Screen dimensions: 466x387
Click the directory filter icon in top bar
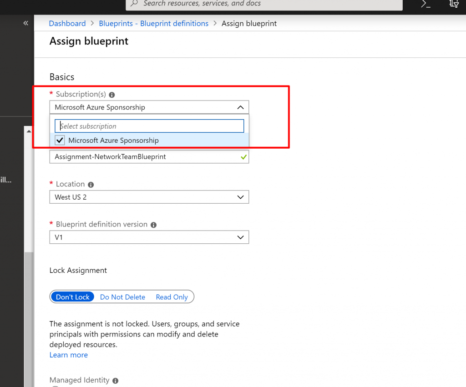[x=454, y=4]
